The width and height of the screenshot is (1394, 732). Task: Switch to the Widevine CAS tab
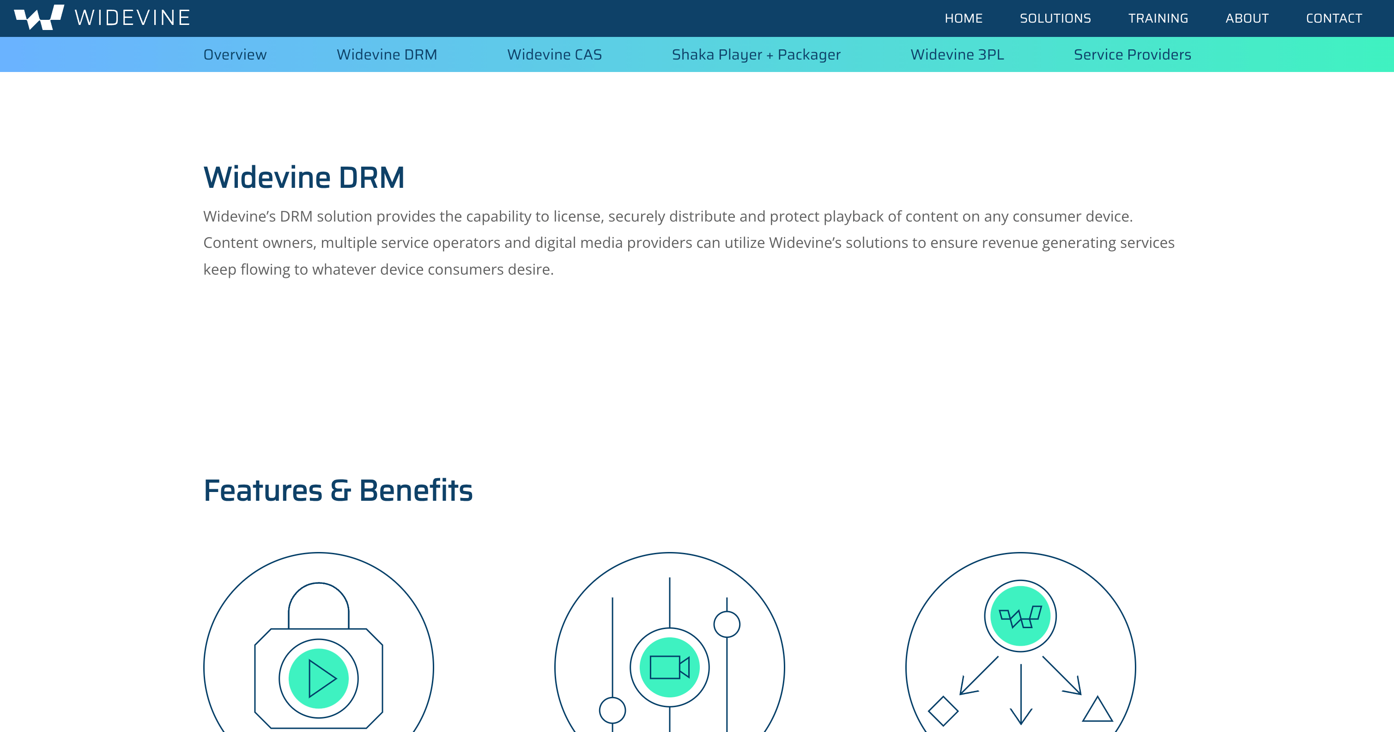(555, 54)
